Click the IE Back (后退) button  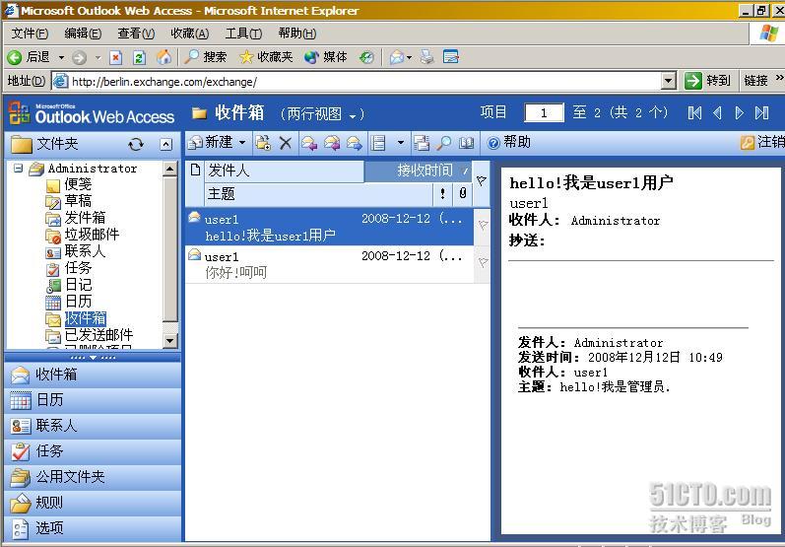[x=29, y=57]
